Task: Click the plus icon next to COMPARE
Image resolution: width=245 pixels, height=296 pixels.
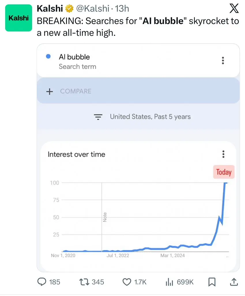Action: (50, 91)
